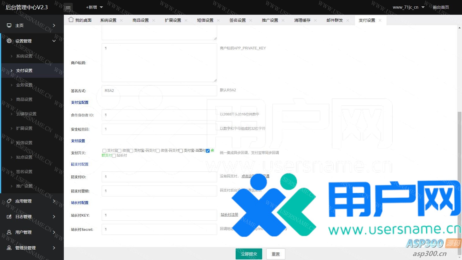Screen dimensions: 462x260
Task: Close the 短信设置 tab
Action: [218, 20]
